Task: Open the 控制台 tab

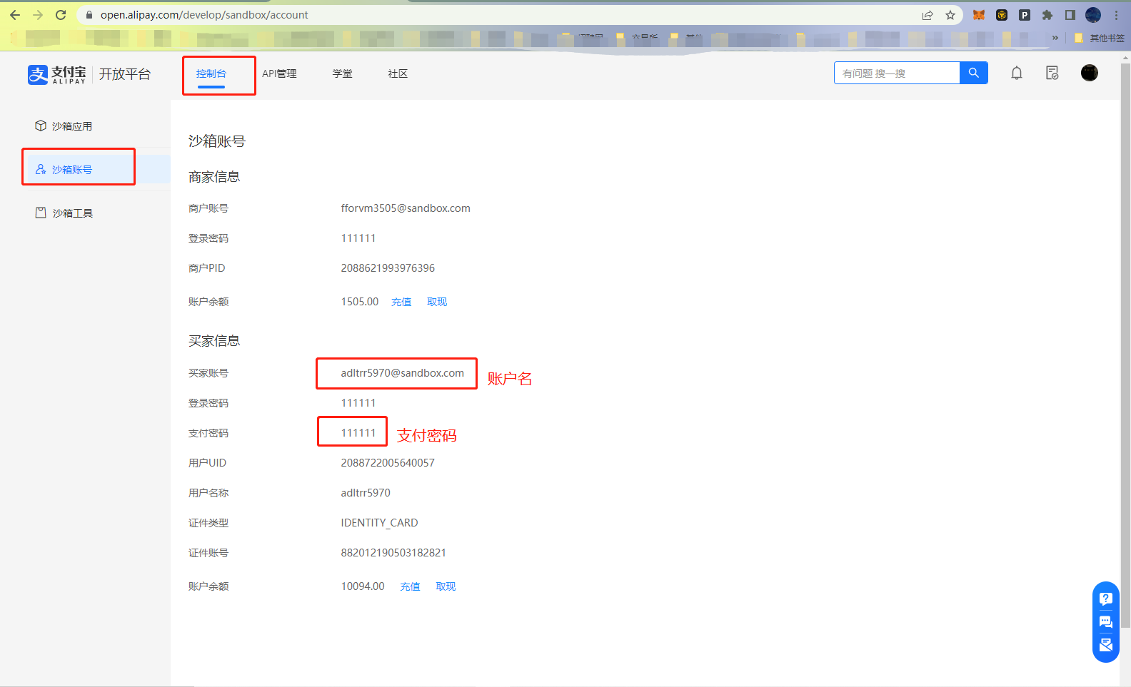Action: pos(211,73)
